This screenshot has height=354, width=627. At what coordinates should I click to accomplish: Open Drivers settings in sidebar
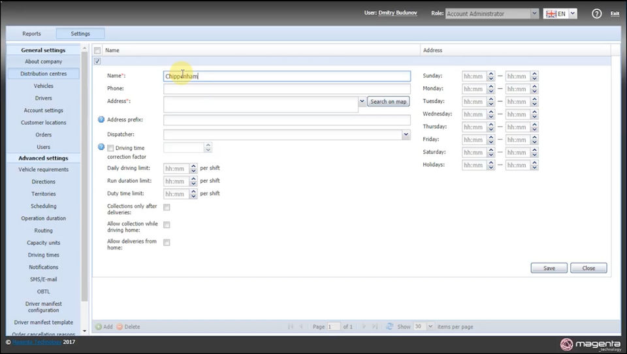44,98
